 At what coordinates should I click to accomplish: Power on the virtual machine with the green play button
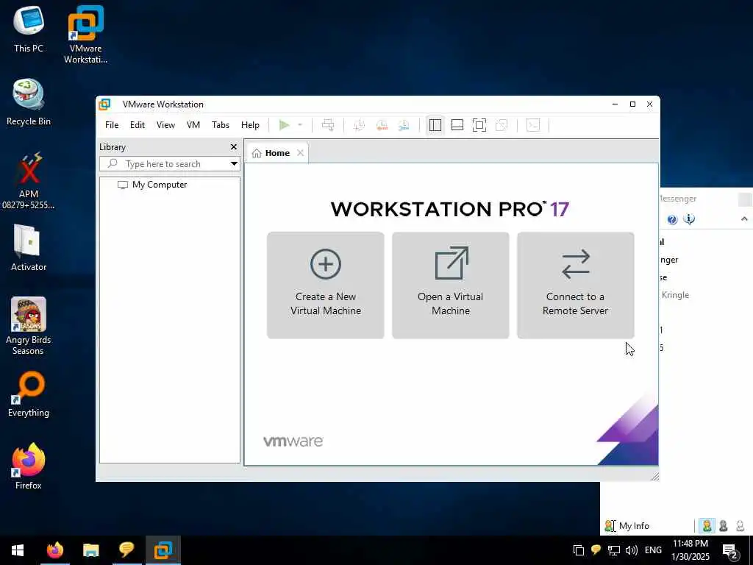285,125
